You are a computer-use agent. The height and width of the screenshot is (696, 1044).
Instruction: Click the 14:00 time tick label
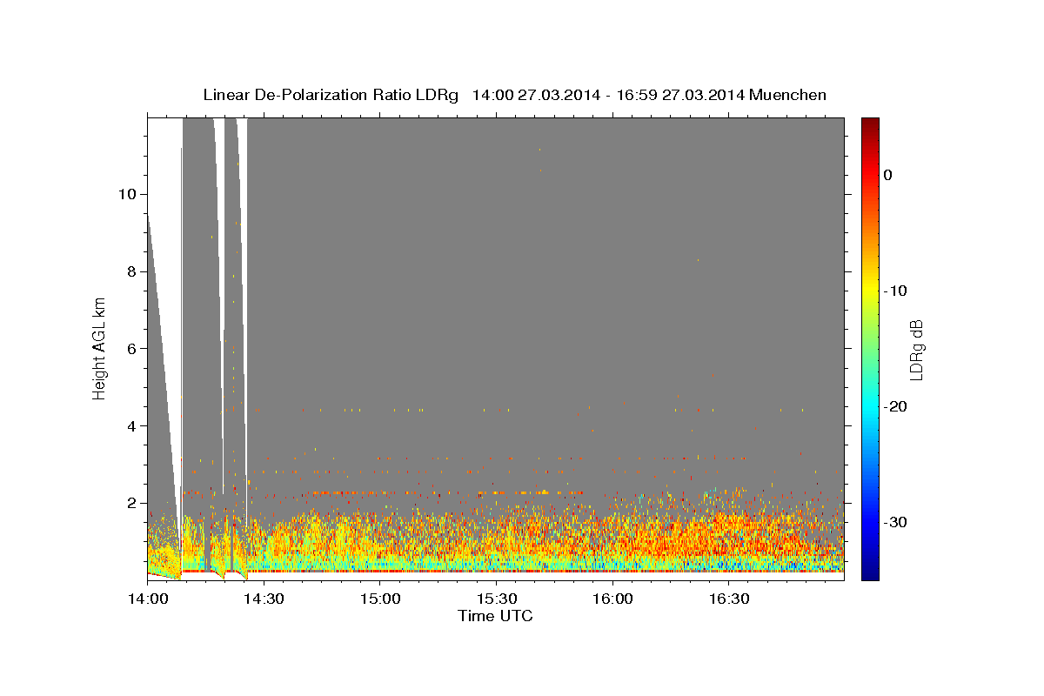[x=148, y=599]
